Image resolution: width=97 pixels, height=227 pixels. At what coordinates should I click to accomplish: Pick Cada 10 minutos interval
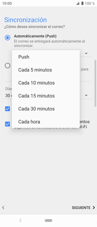tap(46, 83)
